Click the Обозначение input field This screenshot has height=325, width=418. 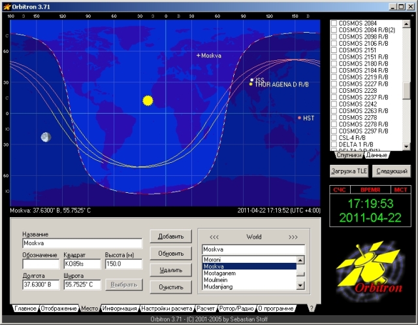click(40, 264)
